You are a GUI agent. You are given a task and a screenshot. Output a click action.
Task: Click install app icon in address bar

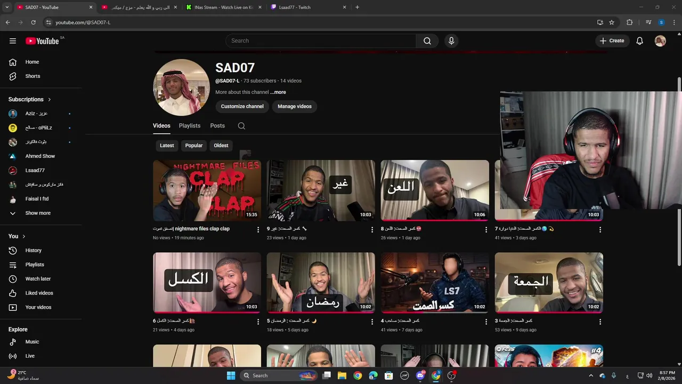[x=599, y=22]
